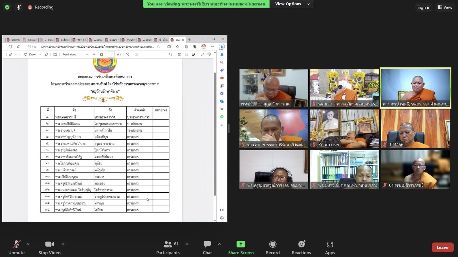Image resolution: width=458 pixels, height=257 pixels.
Task: Leave the meeting
Action: pyautogui.click(x=443, y=247)
